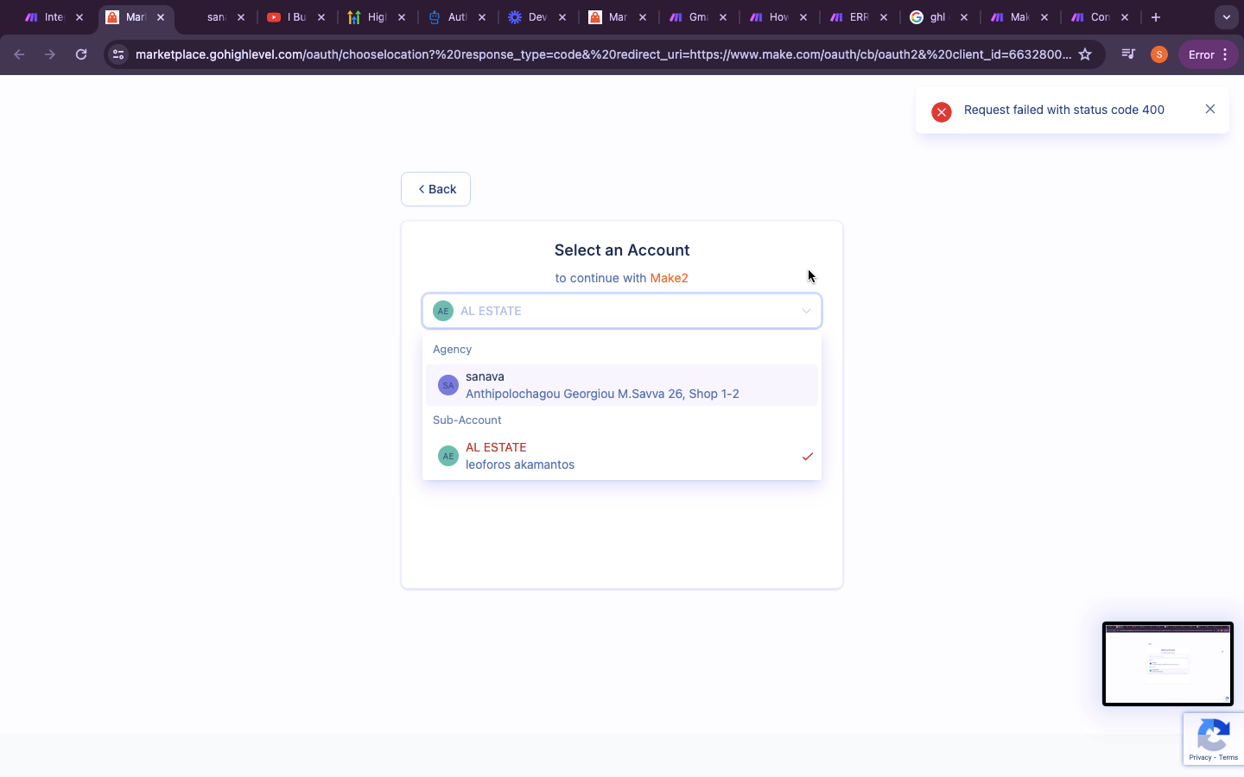Click the reCAPTCHA badge logo
Screen dimensions: 1244x777
[x=1214, y=736]
